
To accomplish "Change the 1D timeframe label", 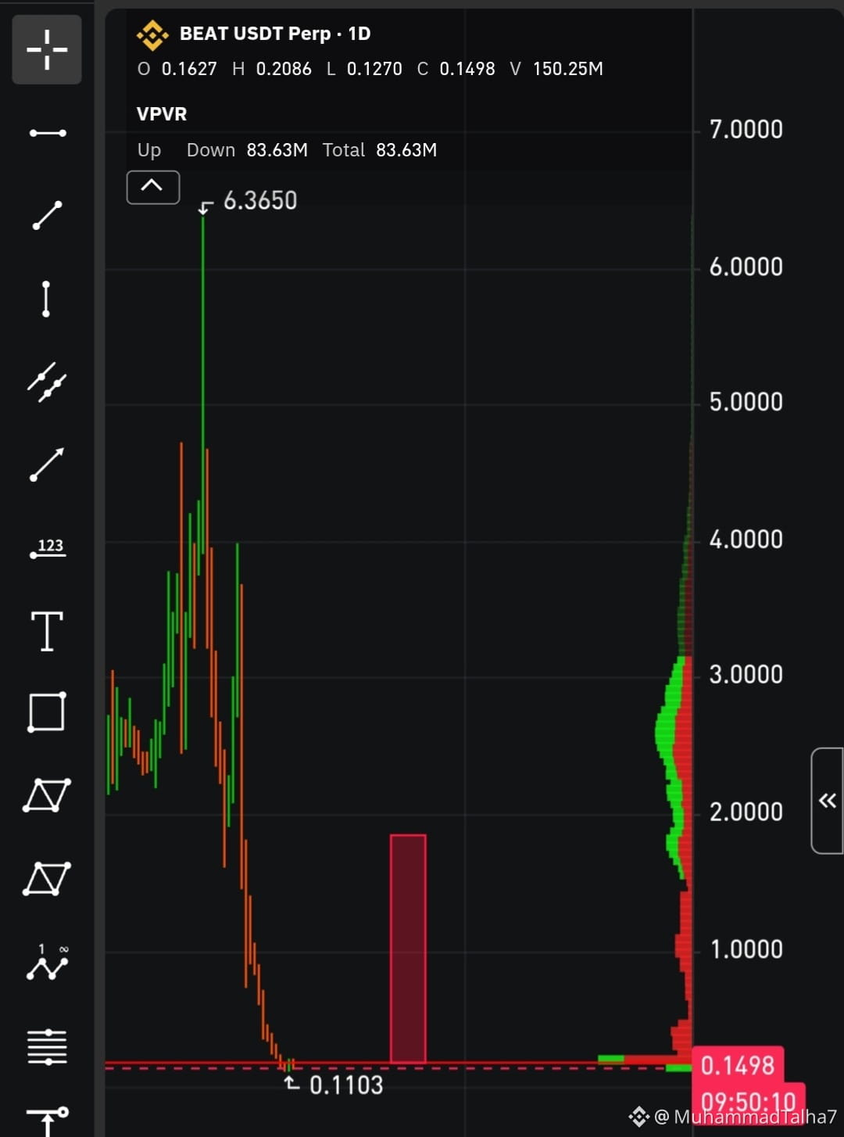I will pyautogui.click(x=359, y=34).
